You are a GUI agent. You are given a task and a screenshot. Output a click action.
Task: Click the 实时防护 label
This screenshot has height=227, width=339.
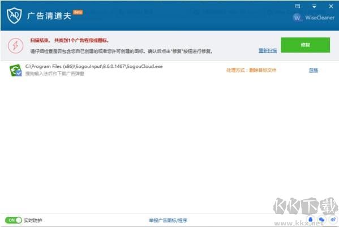pos(33,220)
